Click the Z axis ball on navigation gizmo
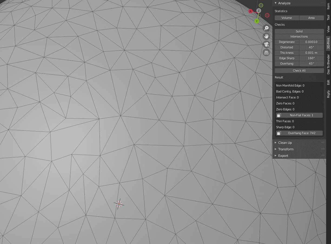331x244 pixels. point(259,10)
